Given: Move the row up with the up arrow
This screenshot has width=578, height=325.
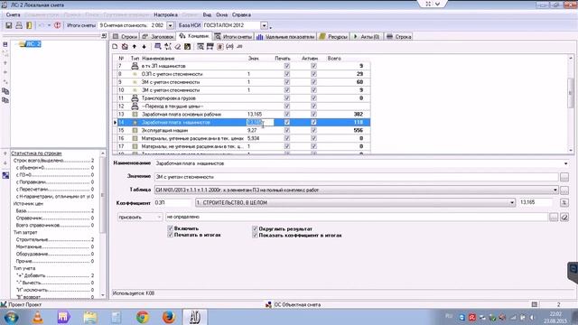Looking at the screenshot, I should (x=135, y=46).
